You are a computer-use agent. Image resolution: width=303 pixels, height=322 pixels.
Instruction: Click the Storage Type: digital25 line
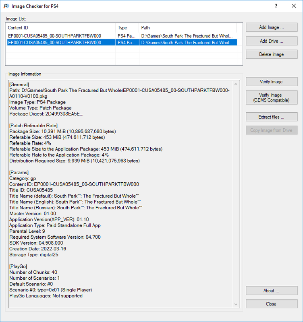pos(34,255)
